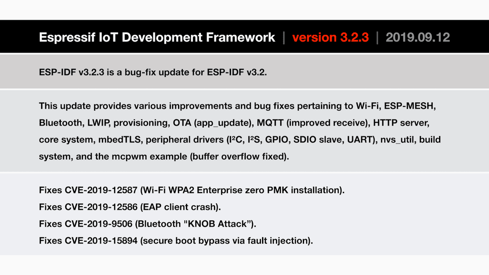Click the line "system, and the mcpwm example"
489x275 pixels.
(164, 156)
